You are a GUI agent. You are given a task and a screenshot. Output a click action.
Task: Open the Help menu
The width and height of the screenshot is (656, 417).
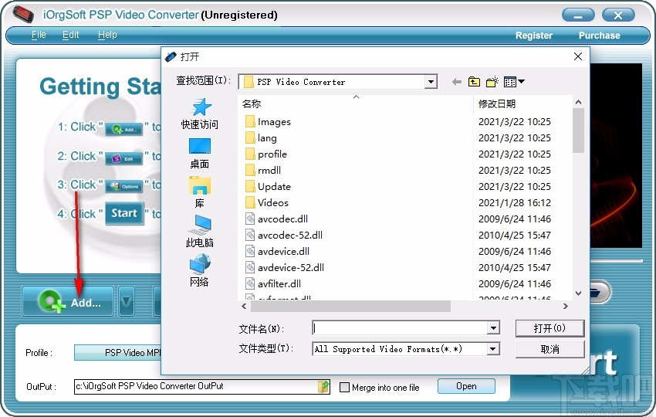(107, 35)
